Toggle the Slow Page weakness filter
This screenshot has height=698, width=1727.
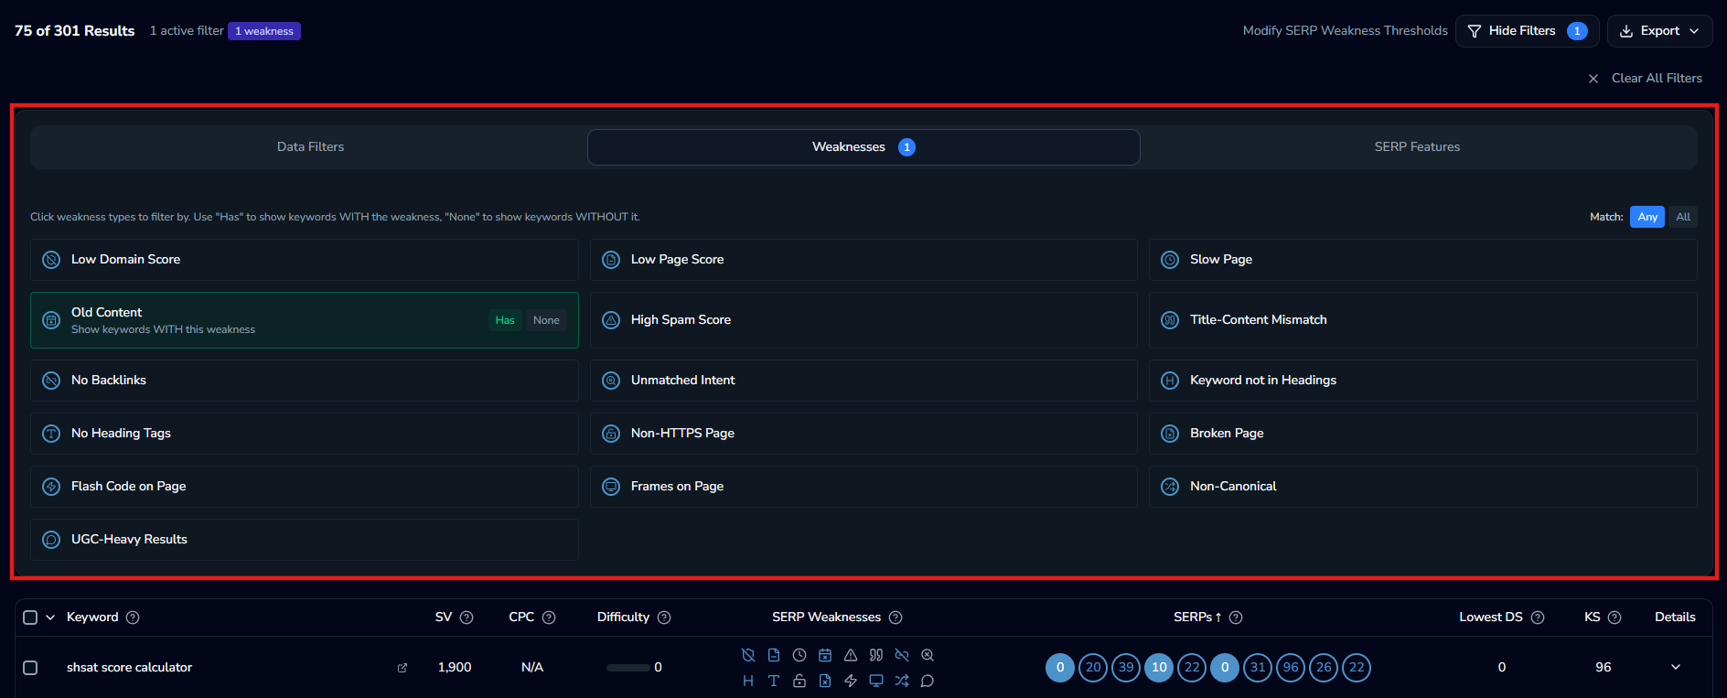tap(1423, 260)
